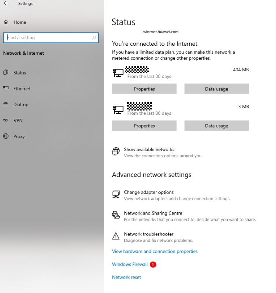Open View hardware and connection properties
This screenshot has height=293, width=276.
[155, 251]
